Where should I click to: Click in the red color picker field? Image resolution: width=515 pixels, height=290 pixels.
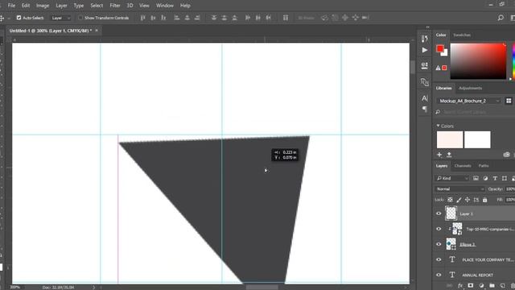478,61
